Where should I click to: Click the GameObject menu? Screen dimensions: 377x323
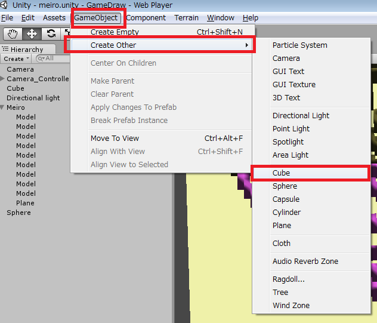[95, 18]
